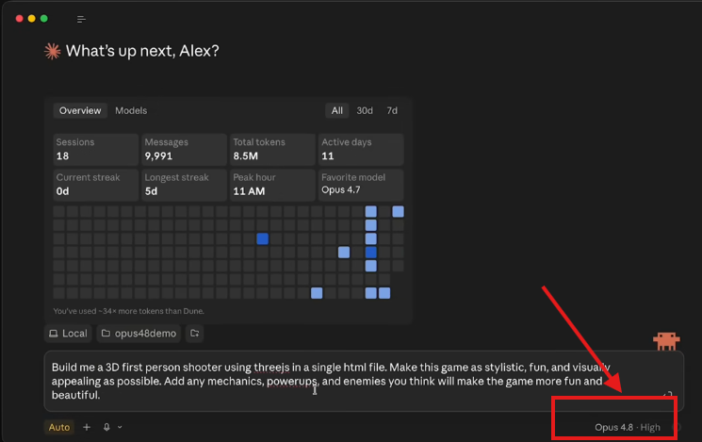Toggle the Auto mode button
The height and width of the screenshot is (442, 702).
point(59,427)
